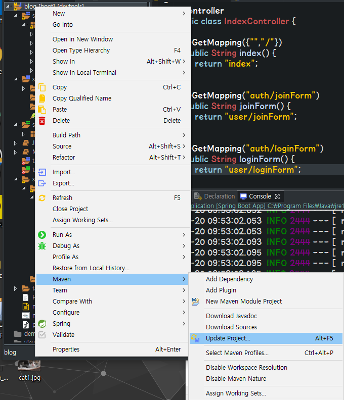Click the green Debug As bug icon

tap(42, 246)
